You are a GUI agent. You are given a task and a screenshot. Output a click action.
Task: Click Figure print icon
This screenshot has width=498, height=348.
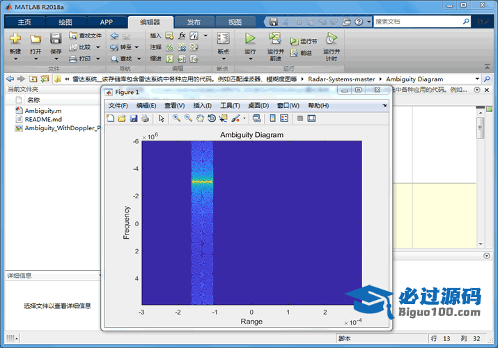pos(145,118)
